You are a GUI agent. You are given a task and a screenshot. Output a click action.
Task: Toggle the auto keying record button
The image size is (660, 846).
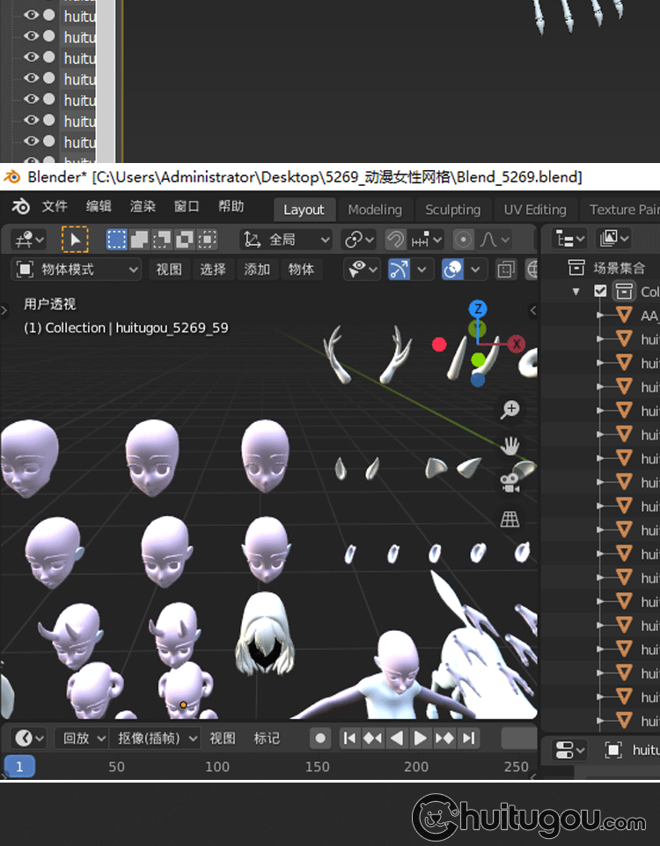click(x=321, y=738)
